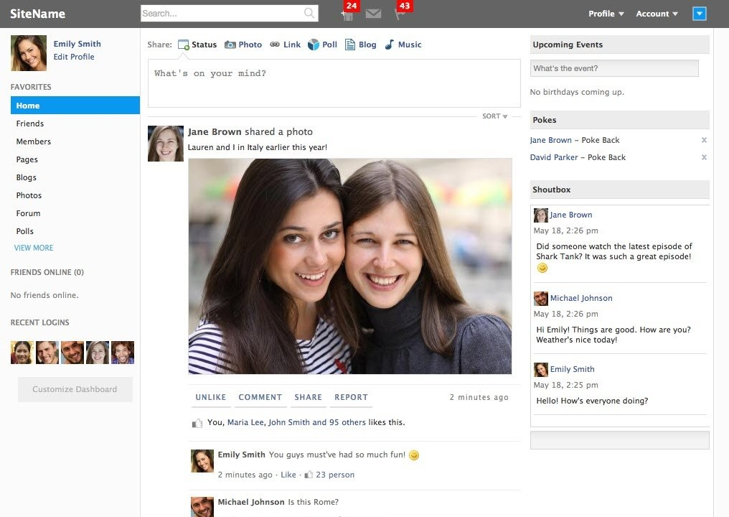Dismiss David Parker's poke
Screen dimensions: 729x517
tap(703, 157)
